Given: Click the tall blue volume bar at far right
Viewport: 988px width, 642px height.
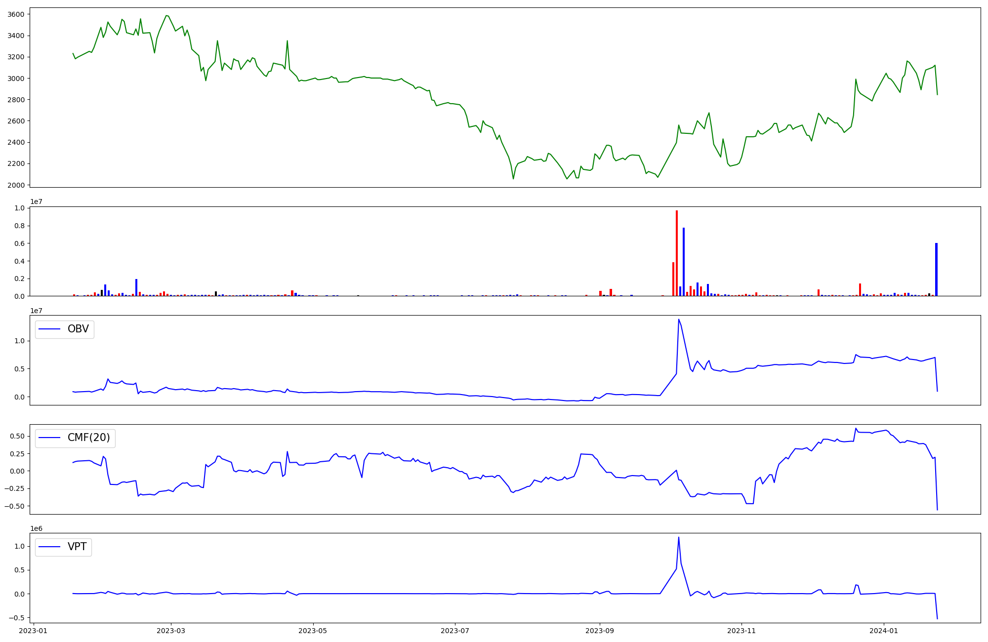Looking at the screenshot, I should (936, 270).
